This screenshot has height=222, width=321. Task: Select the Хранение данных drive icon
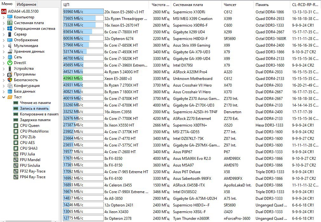click(x=10, y=51)
